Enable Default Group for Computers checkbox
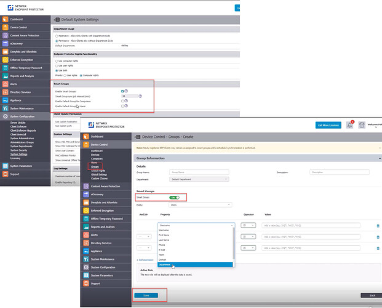 123,101
